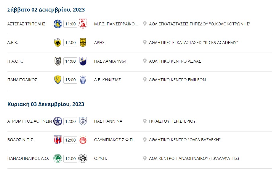Click the Asteras Tripolis club crest

(58, 24)
